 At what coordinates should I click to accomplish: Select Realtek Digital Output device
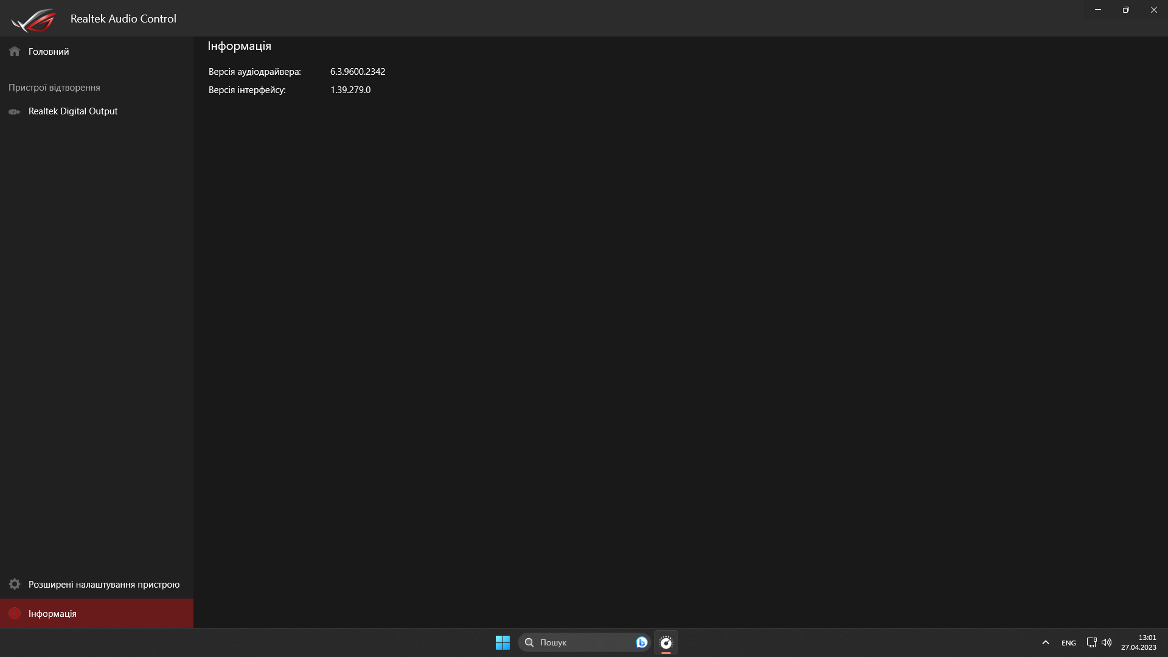[x=97, y=111]
